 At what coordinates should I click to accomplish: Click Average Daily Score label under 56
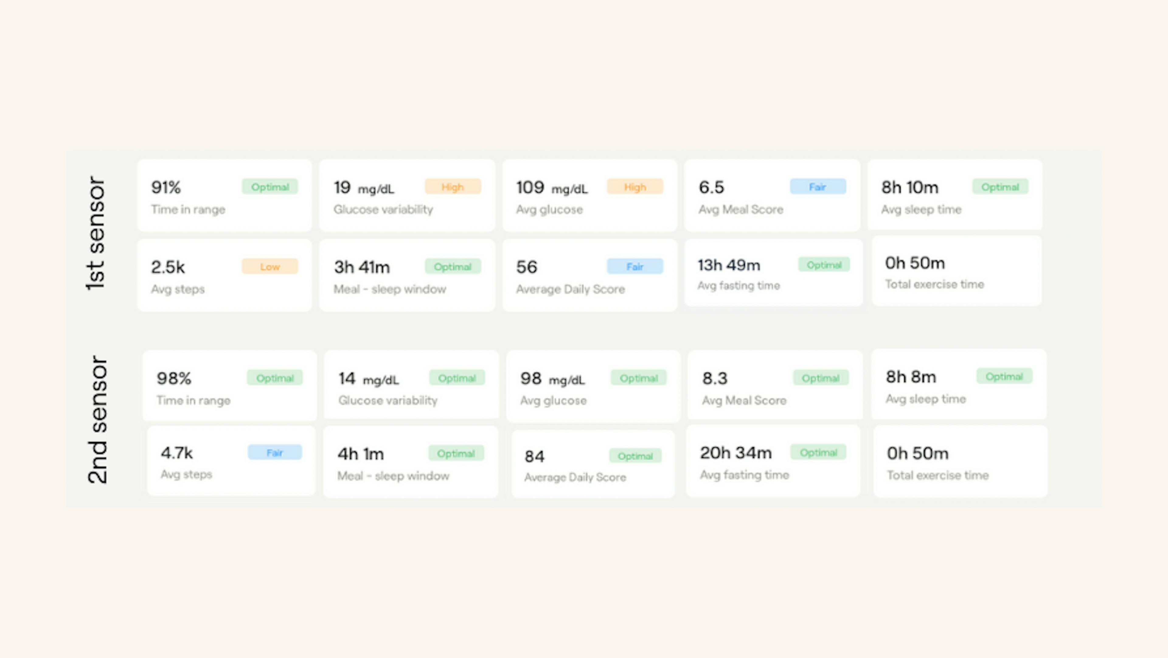pos(570,289)
